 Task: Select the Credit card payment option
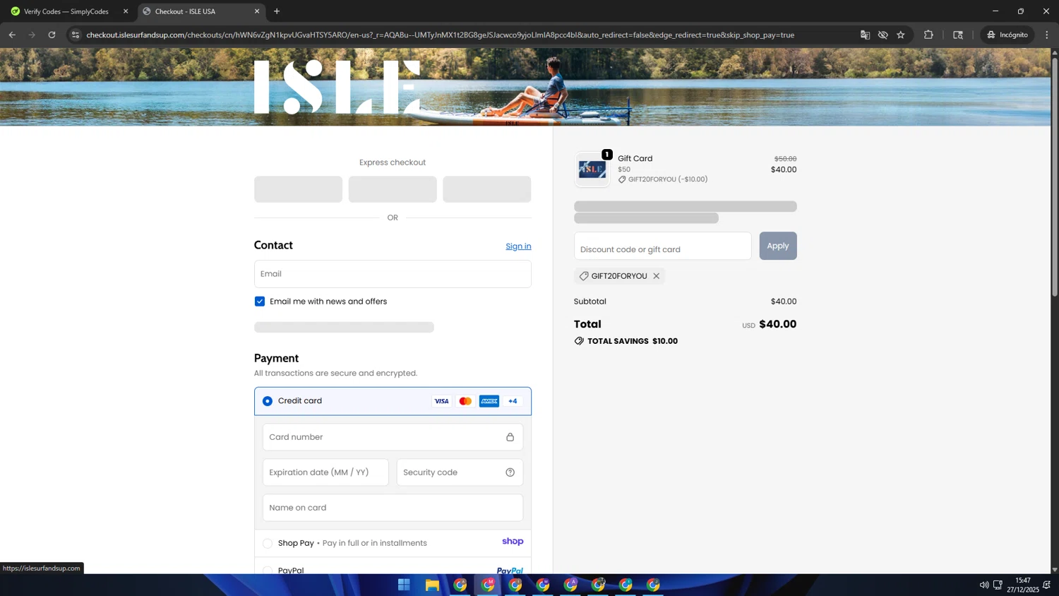[268, 401]
